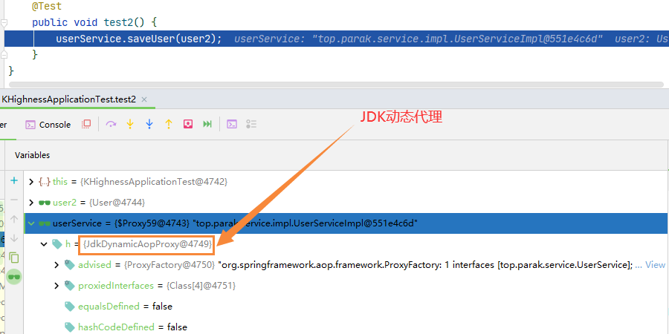Click the Duplicate Watch copy icon
669x334 pixels.
(x=14, y=258)
